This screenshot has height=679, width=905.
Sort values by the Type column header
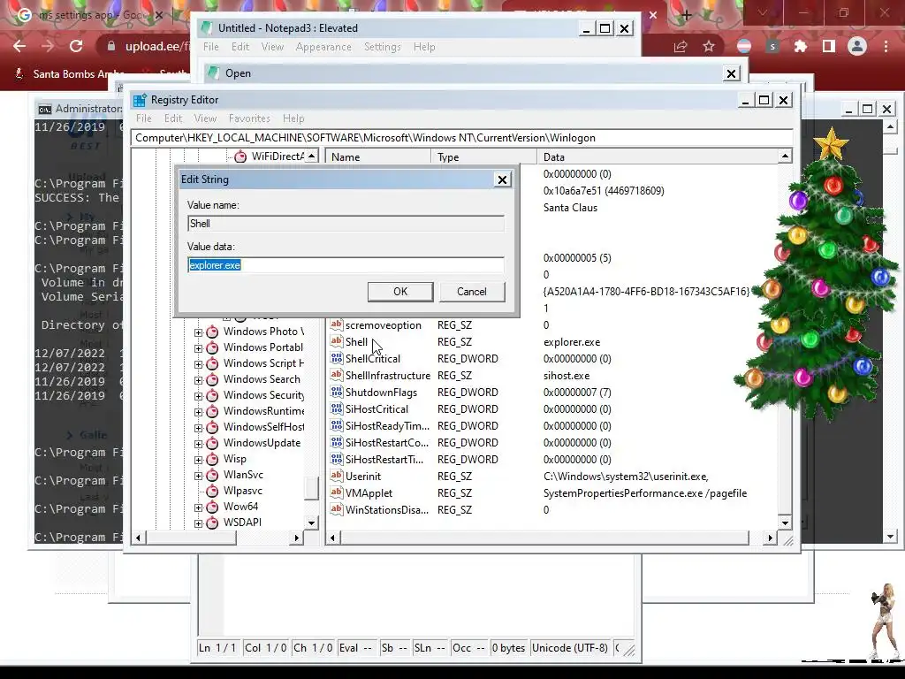coord(483,157)
